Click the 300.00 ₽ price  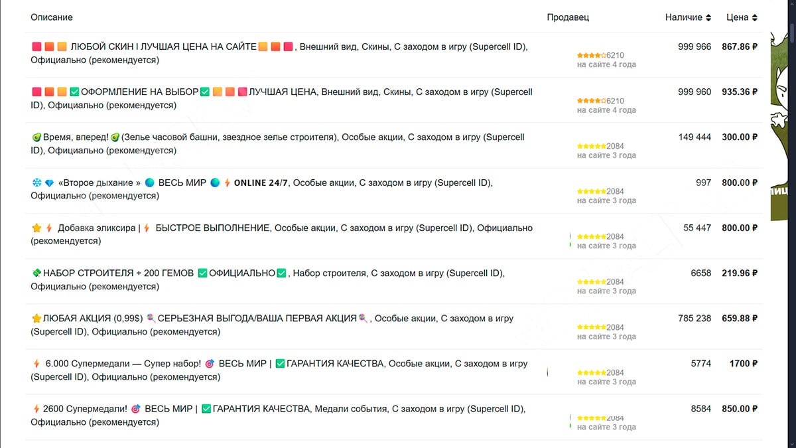[x=740, y=137]
